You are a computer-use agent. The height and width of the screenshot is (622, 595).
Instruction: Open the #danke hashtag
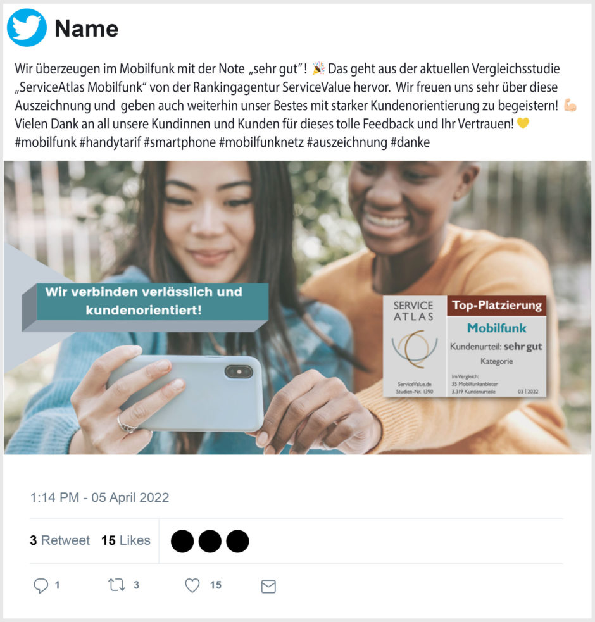[x=410, y=142]
